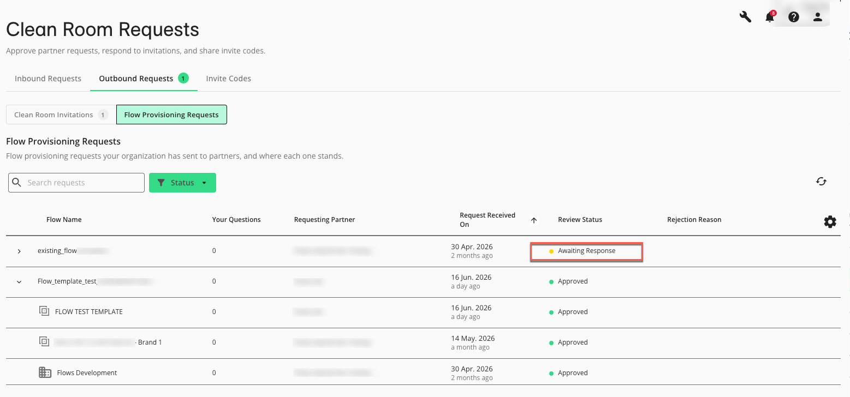The width and height of the screenshot is (850, 397).
Task: Click Brand 1 flow name
Action: click(150, 342)
